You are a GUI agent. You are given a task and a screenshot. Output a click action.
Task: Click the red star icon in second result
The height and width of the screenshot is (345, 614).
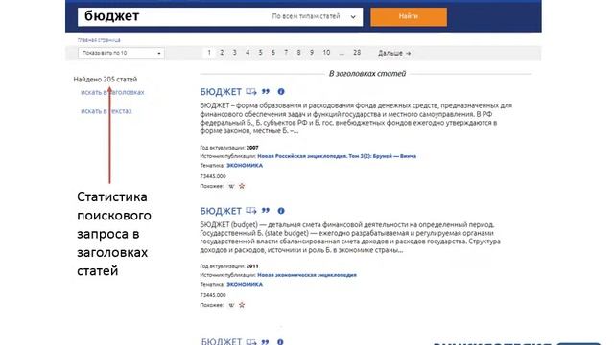242,305
